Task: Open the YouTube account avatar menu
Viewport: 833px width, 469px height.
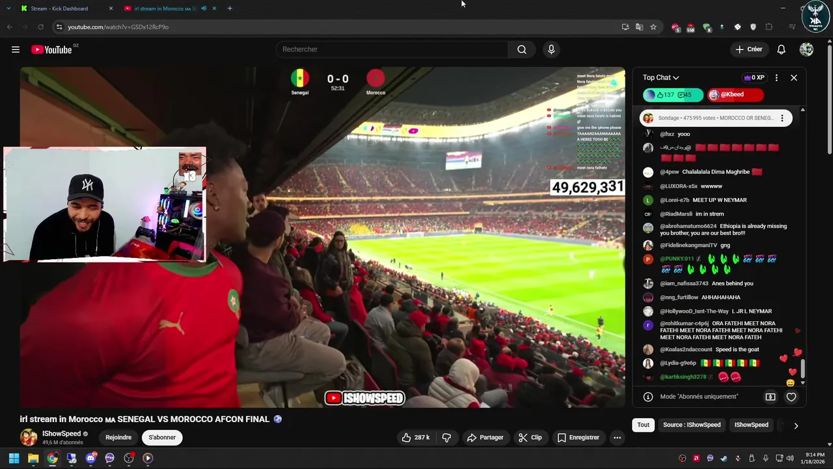Action: 806,50
